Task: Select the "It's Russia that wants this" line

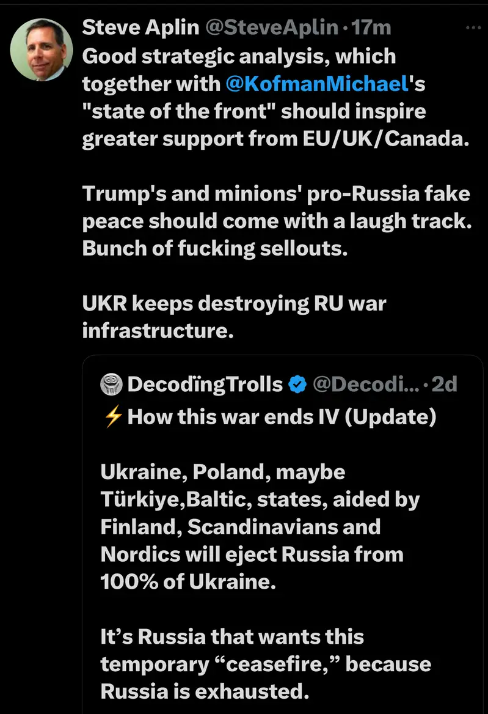Action: click(232, 637)
